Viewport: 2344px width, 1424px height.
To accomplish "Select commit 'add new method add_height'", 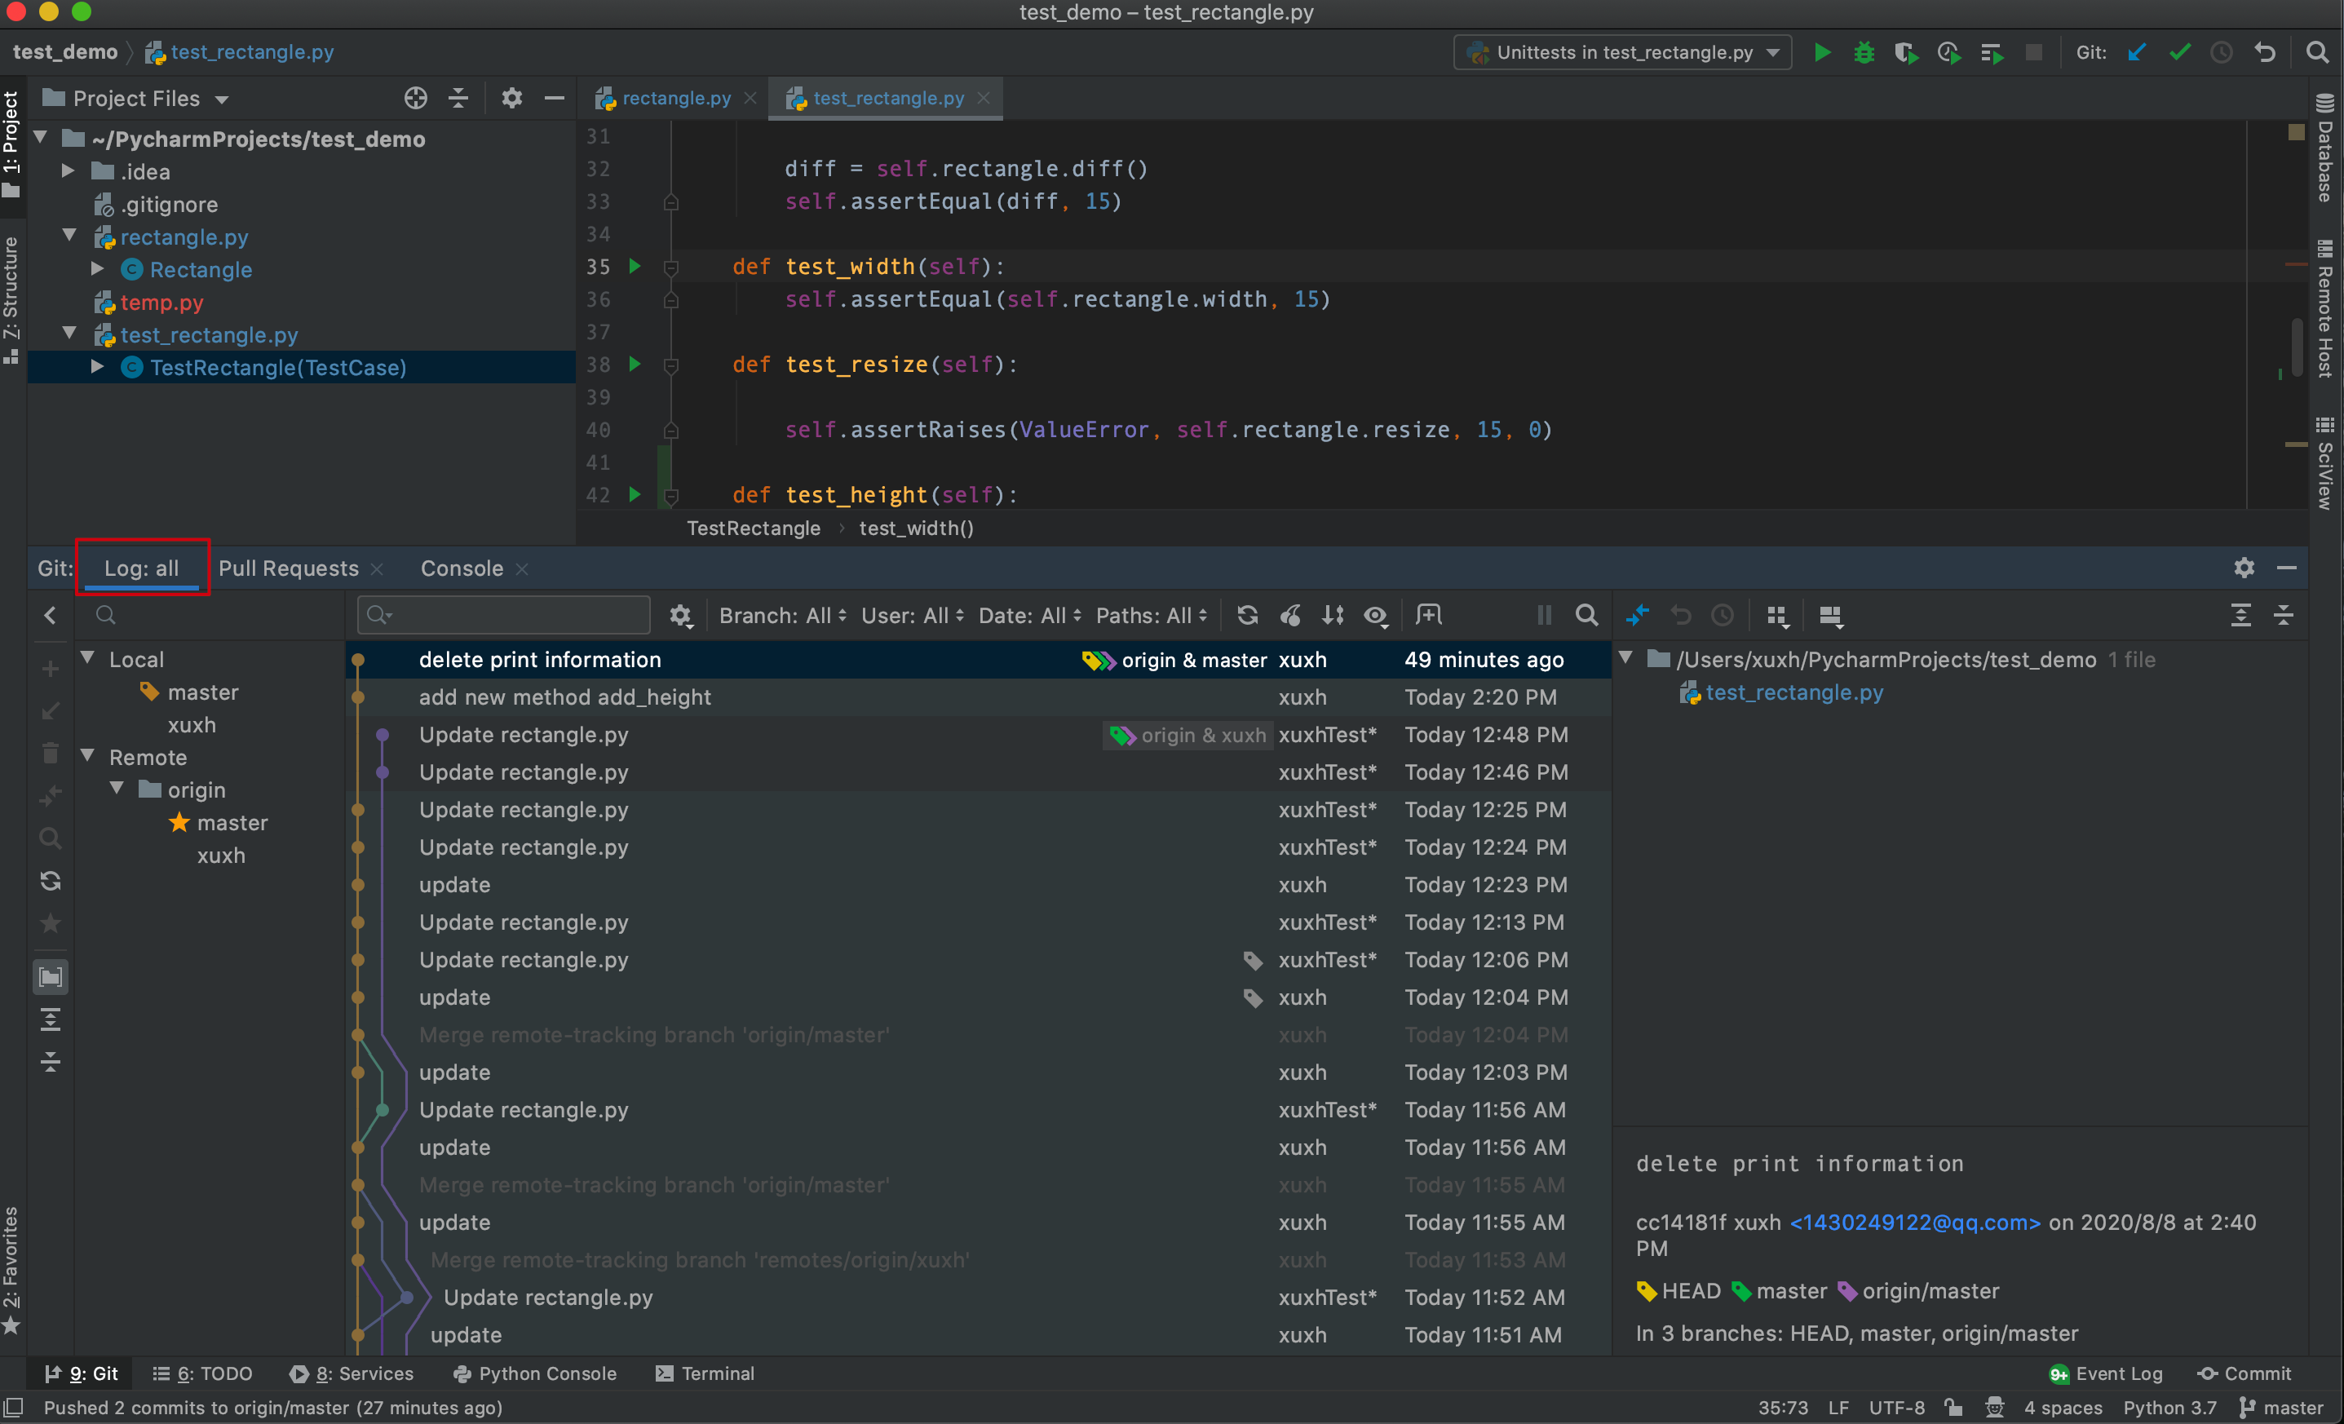I will [979, 697].
